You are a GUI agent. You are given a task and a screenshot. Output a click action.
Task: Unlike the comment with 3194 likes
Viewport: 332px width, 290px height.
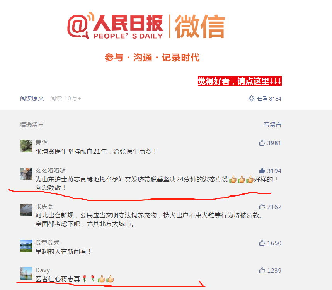coord(262,171)
